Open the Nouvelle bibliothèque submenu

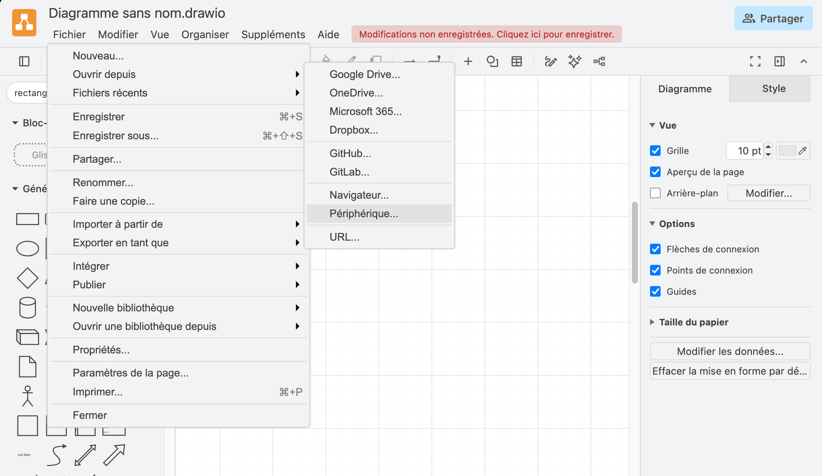(178, 308)
